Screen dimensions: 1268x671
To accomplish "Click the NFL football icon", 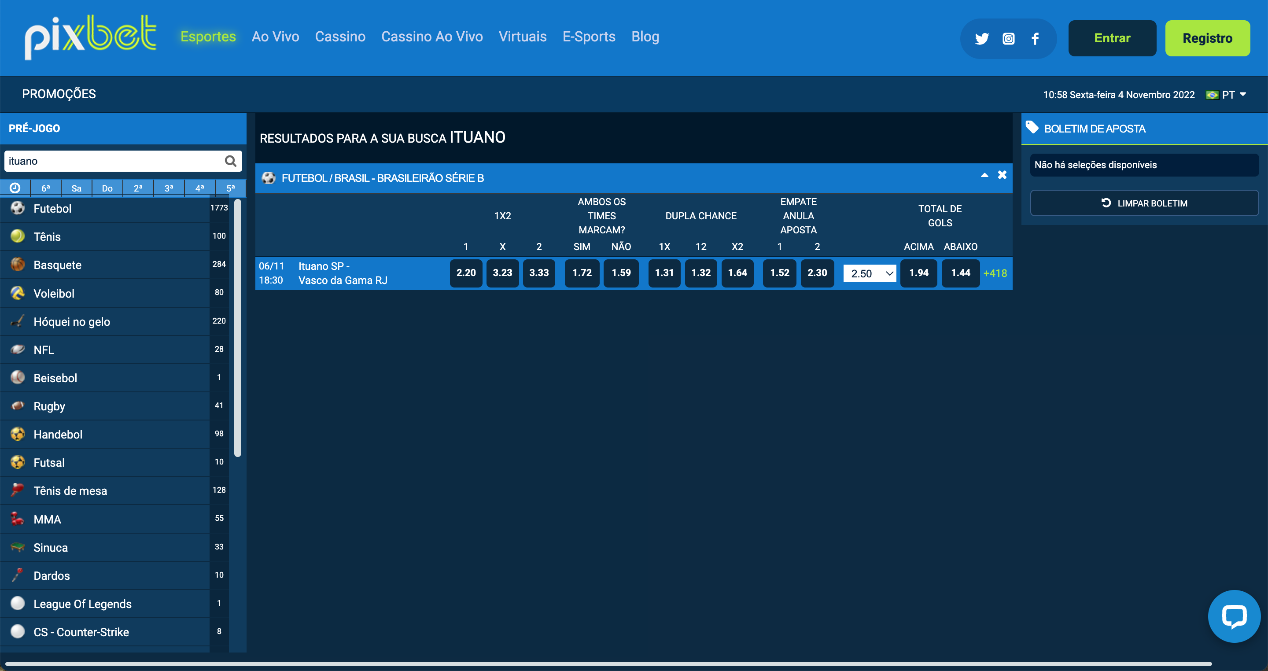I will pyautogui.click(x=17, y=349).
